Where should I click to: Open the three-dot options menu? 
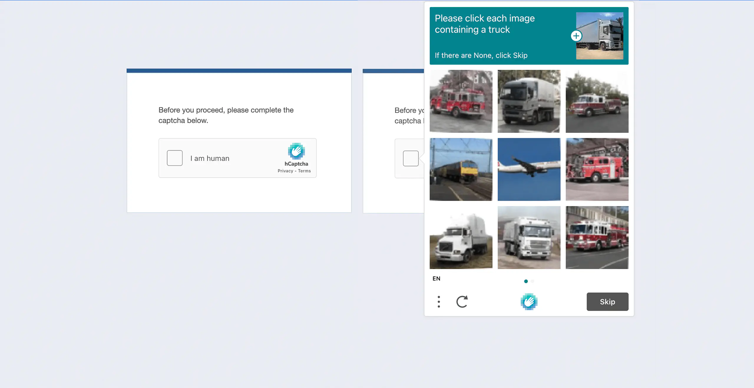coord(439,302)
